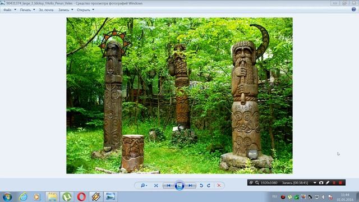Click the green checkmark tray icon

(x=297, y=197)
